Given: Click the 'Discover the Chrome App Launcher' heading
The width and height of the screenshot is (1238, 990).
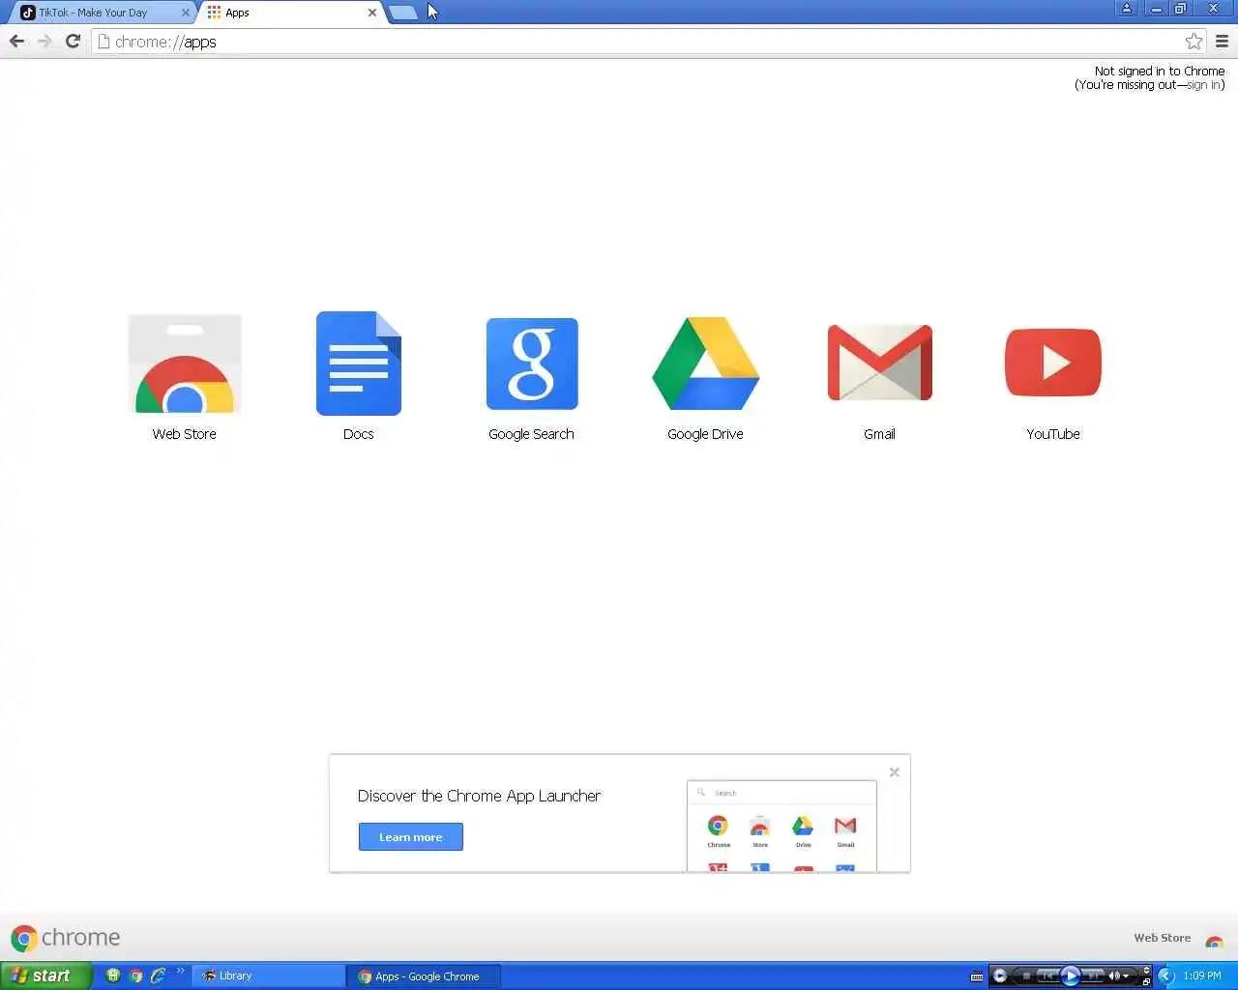Looking at the screenshot, I should (479, 796).
